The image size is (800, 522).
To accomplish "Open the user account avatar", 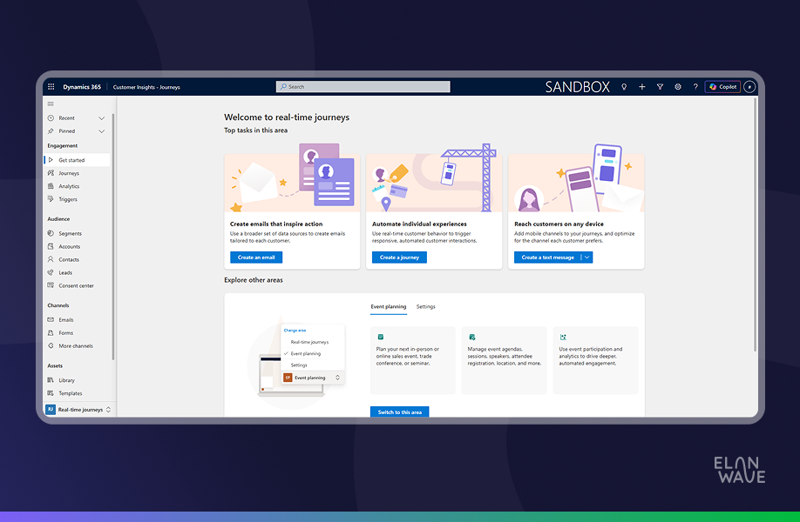I will click(x=749, y=87).
